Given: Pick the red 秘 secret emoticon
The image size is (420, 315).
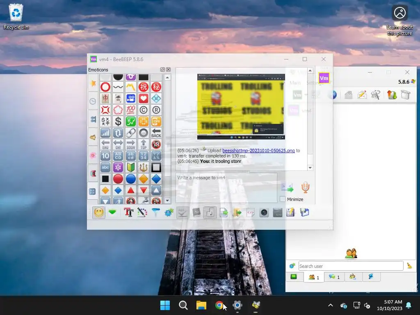Looking at the screenshot, I should [x=156, y=87].
